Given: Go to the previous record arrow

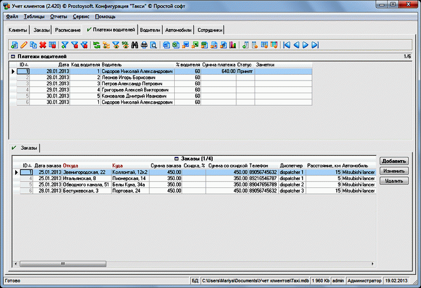Looking at the screenshot, I should [x=296, y=45].
